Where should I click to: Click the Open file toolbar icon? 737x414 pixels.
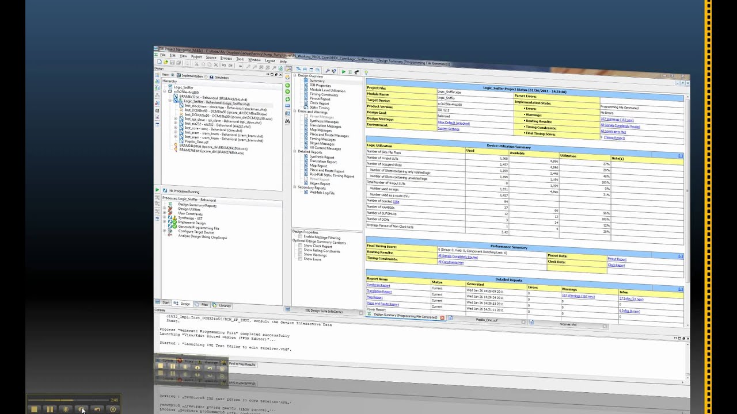click(166, 62)
